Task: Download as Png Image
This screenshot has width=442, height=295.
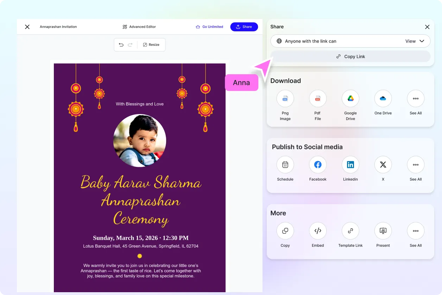Action: pyautogui.click(x=285, y=99)
